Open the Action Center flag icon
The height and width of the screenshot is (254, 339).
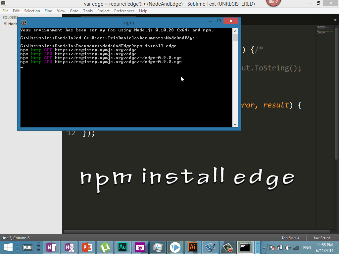tap(271, 247)
